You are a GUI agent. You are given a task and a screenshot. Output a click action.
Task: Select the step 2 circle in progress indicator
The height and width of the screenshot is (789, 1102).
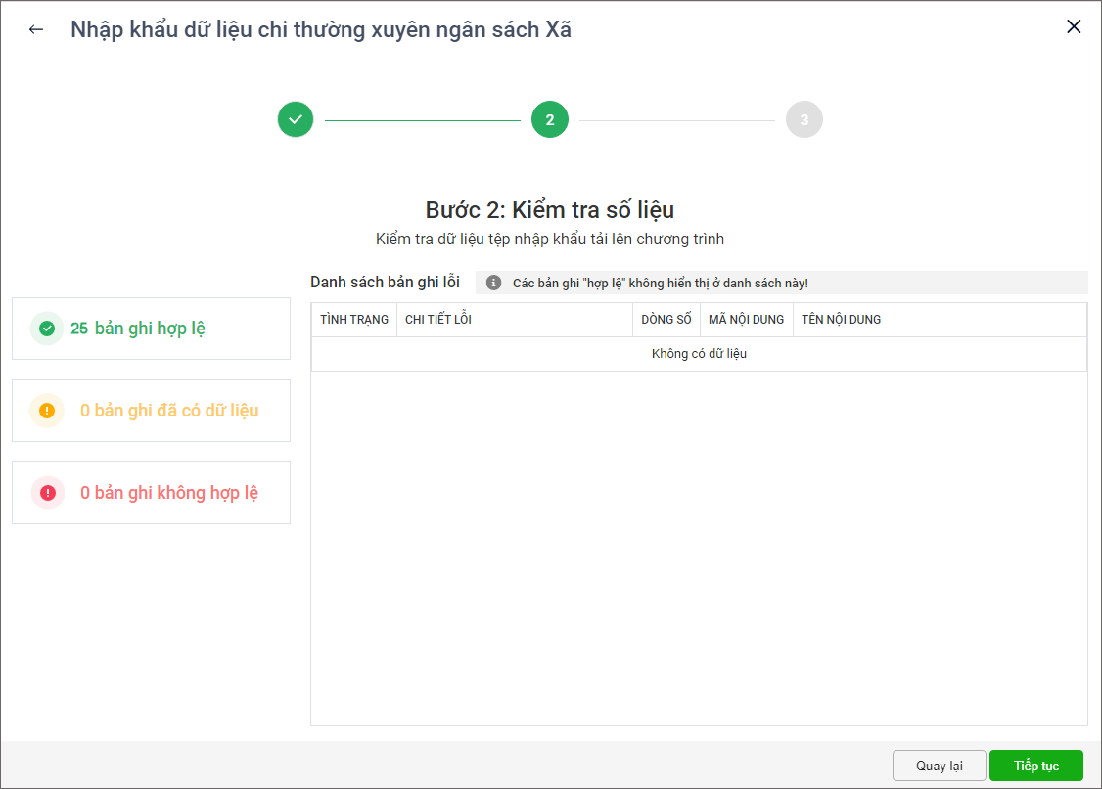tap(550, 119)
